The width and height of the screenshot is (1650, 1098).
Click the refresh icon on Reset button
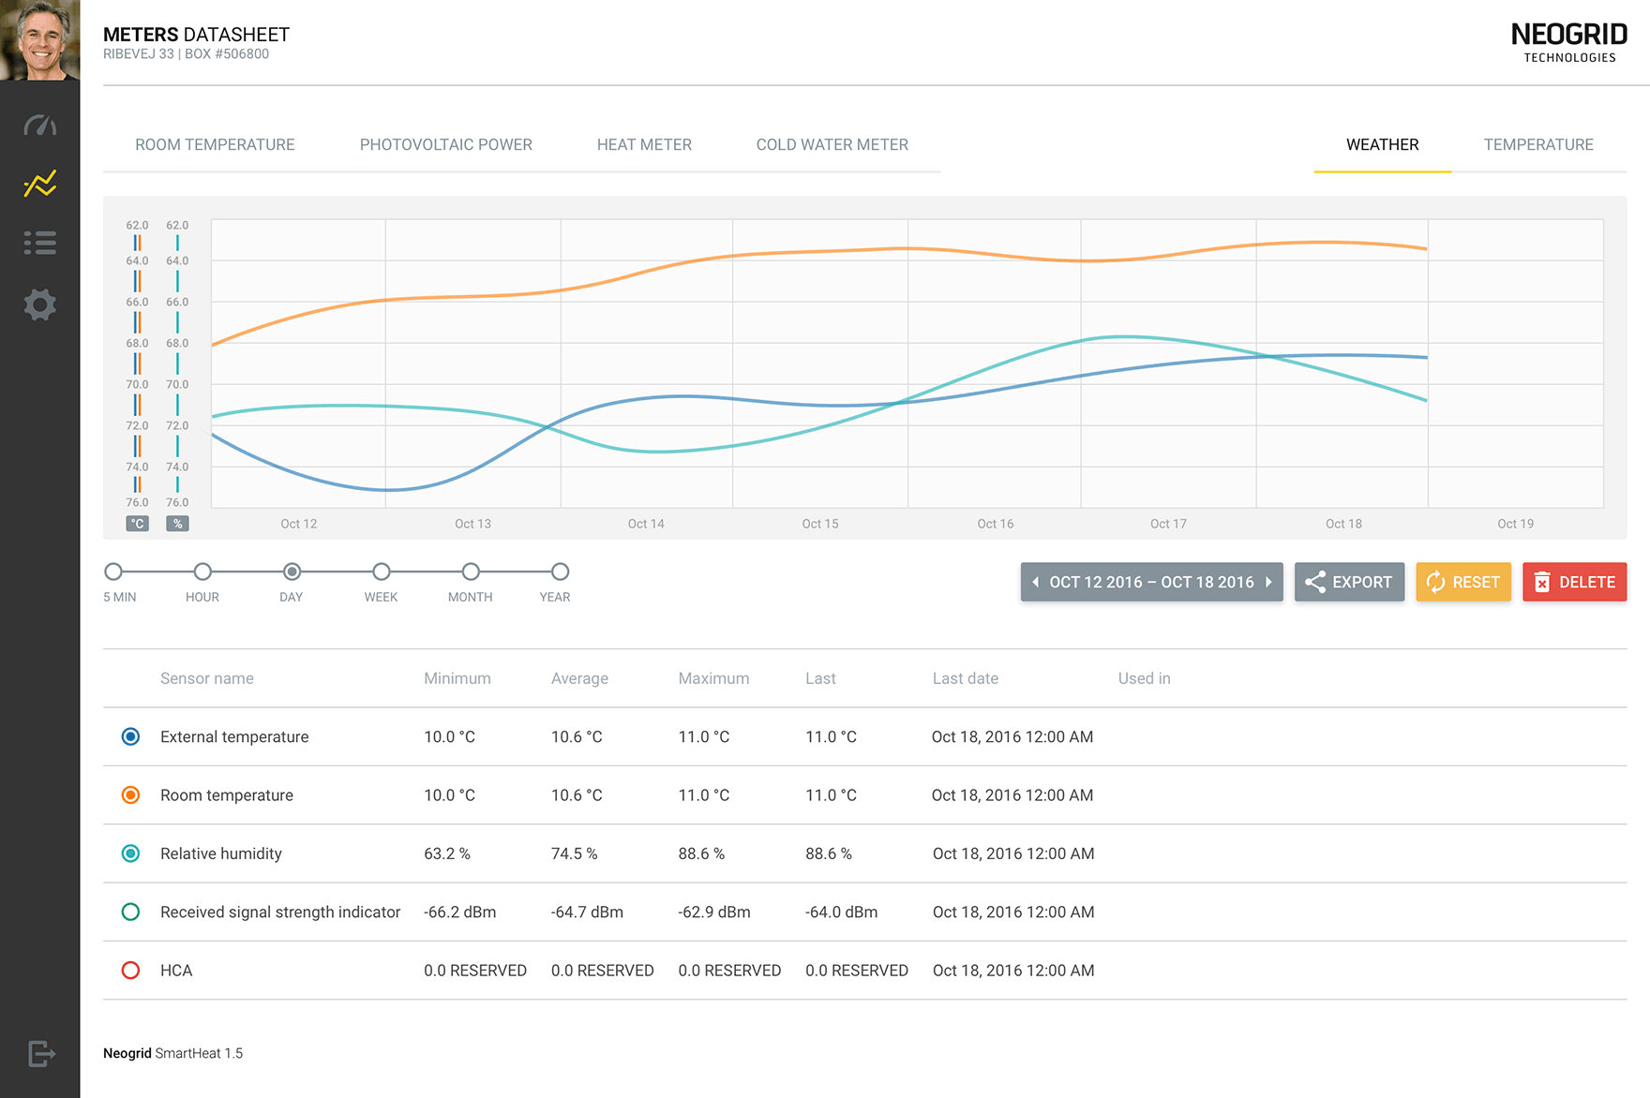[x=1435, y=582]
